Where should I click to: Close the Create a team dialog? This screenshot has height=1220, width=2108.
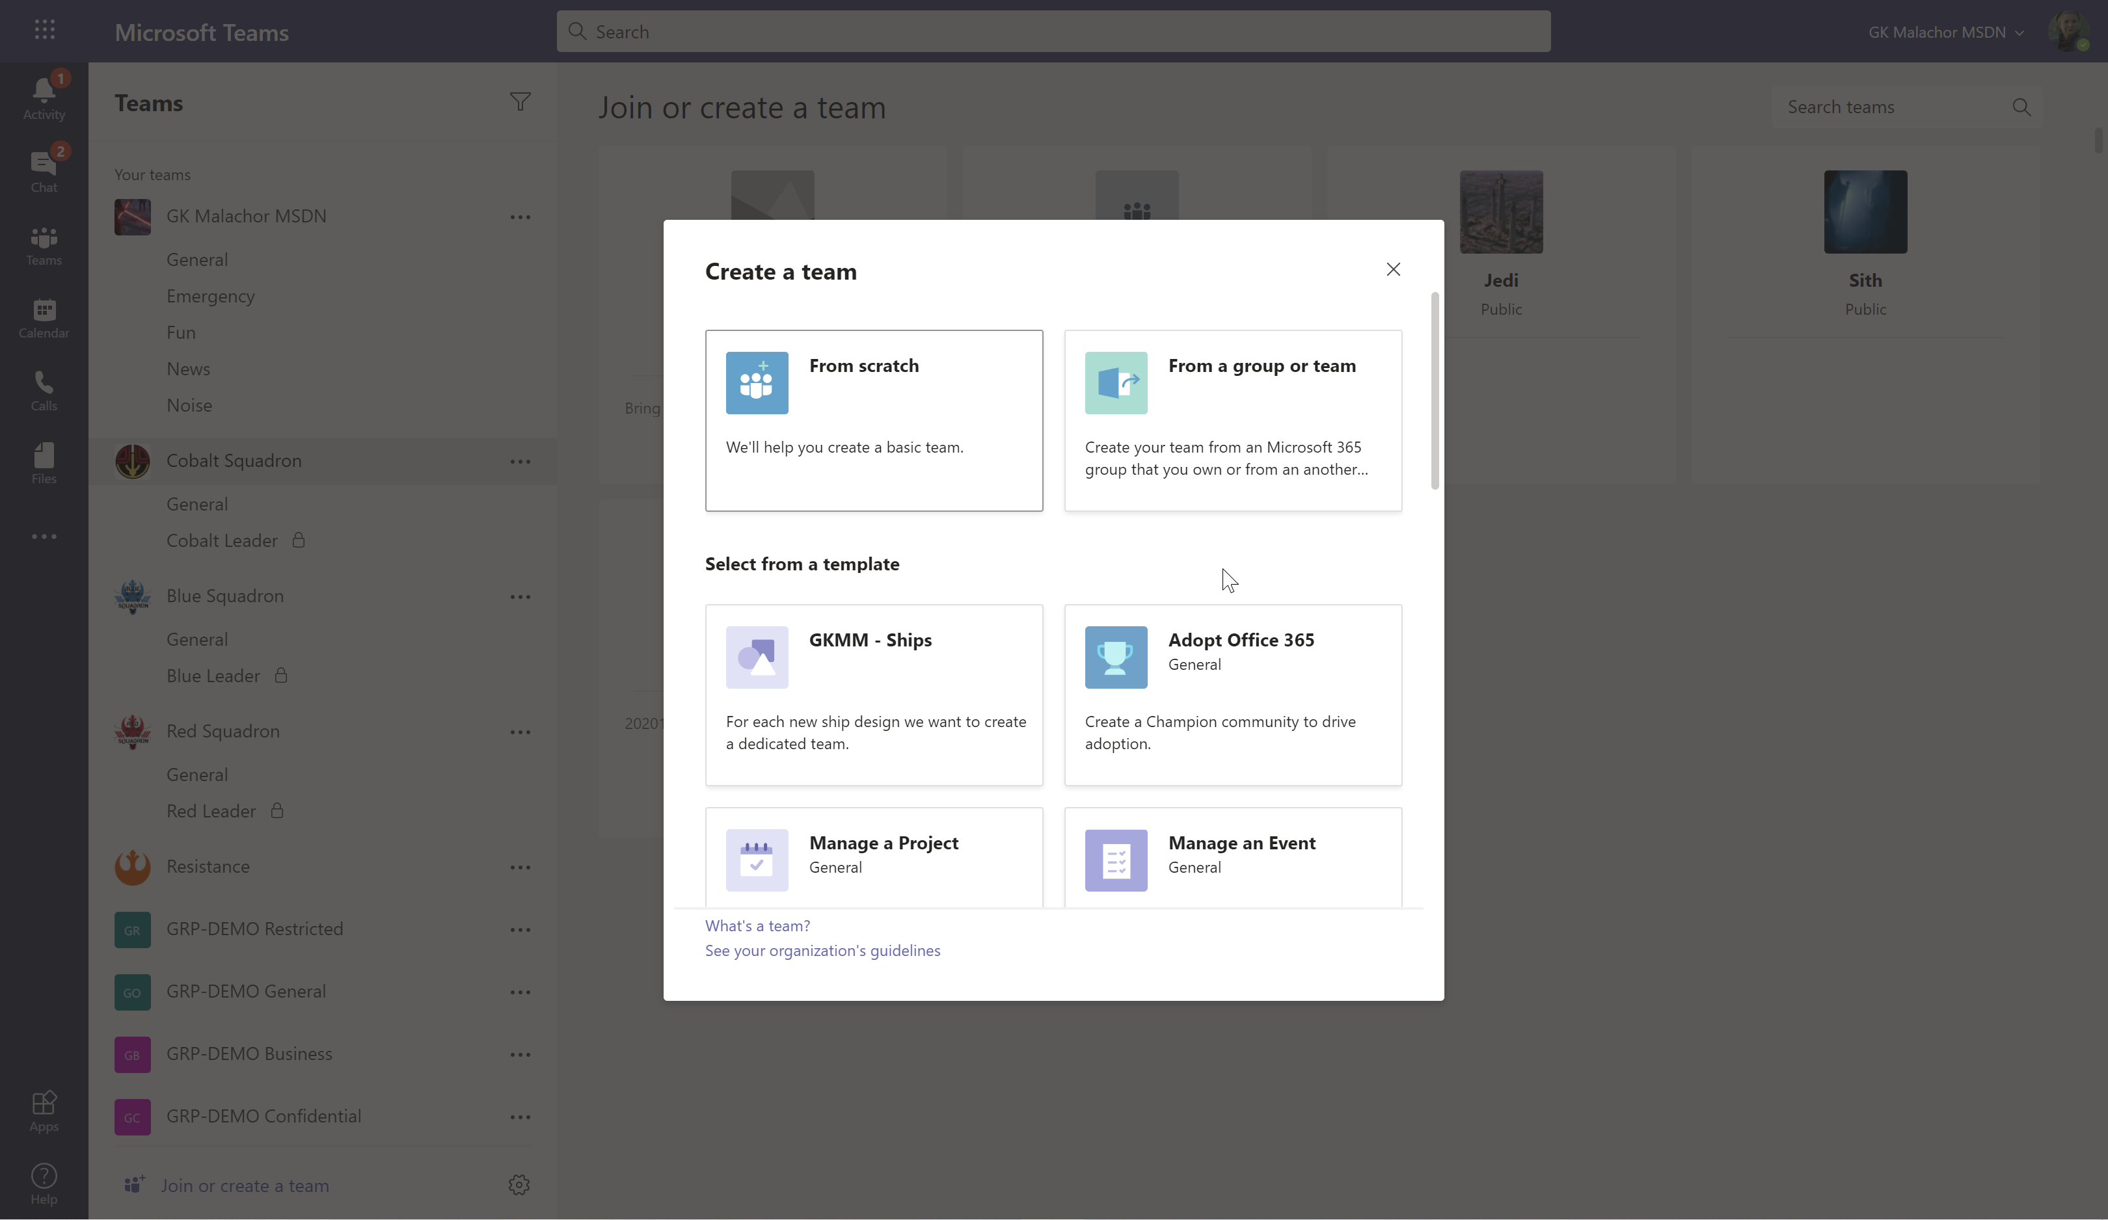(x=1393, y=269)
